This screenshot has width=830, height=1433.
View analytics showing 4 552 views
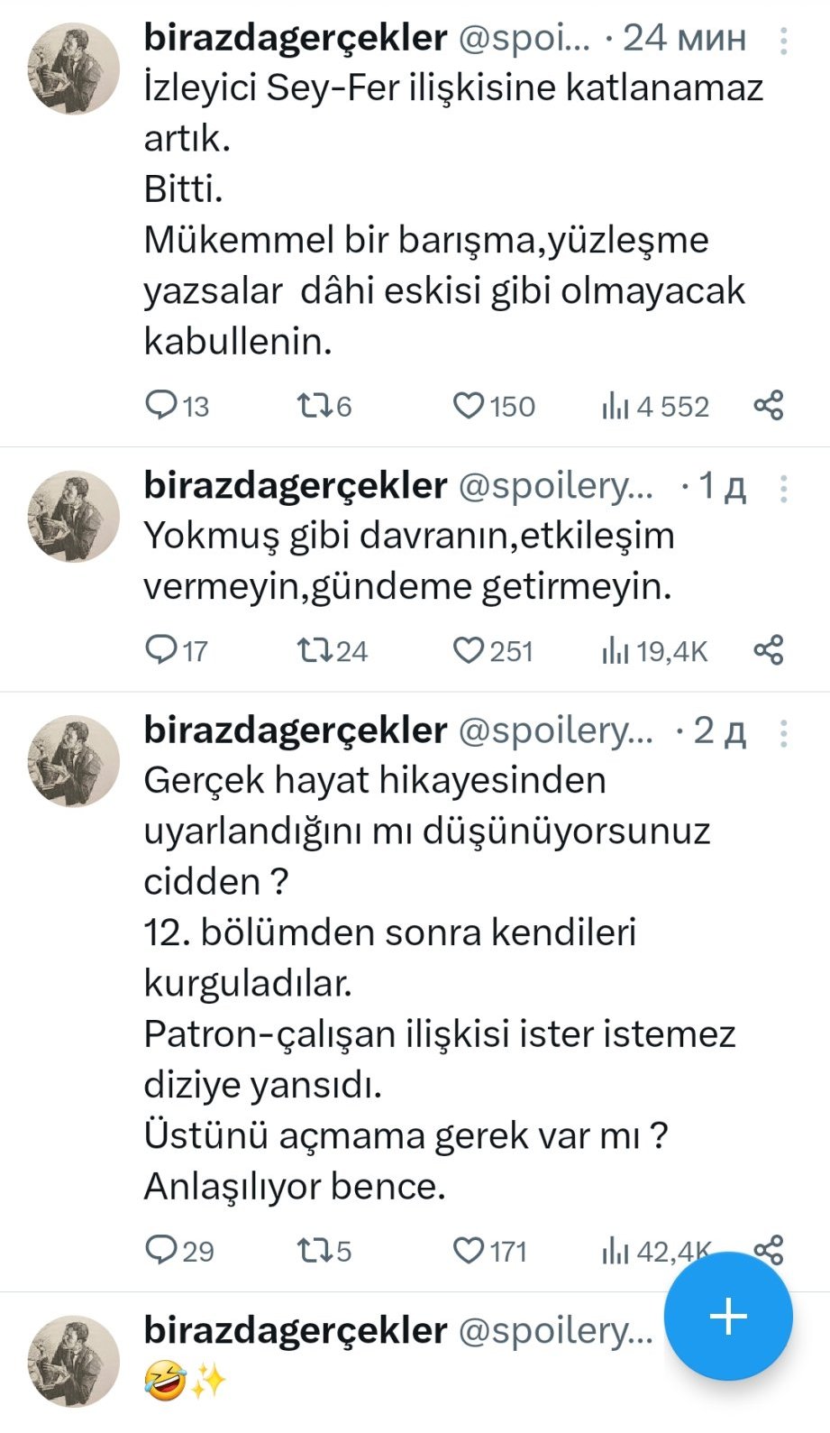(x=656, y=407)
